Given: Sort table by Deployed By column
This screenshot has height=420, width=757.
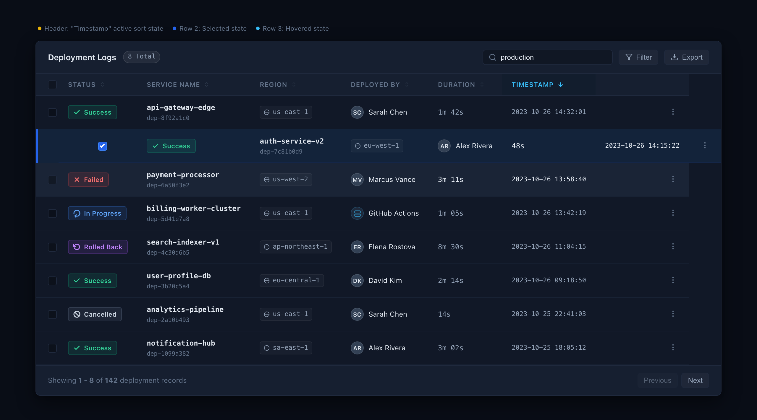Looking at the screenshot, I should coord(380,85).
